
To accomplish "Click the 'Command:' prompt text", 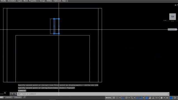I will click(x=22, y=91).
